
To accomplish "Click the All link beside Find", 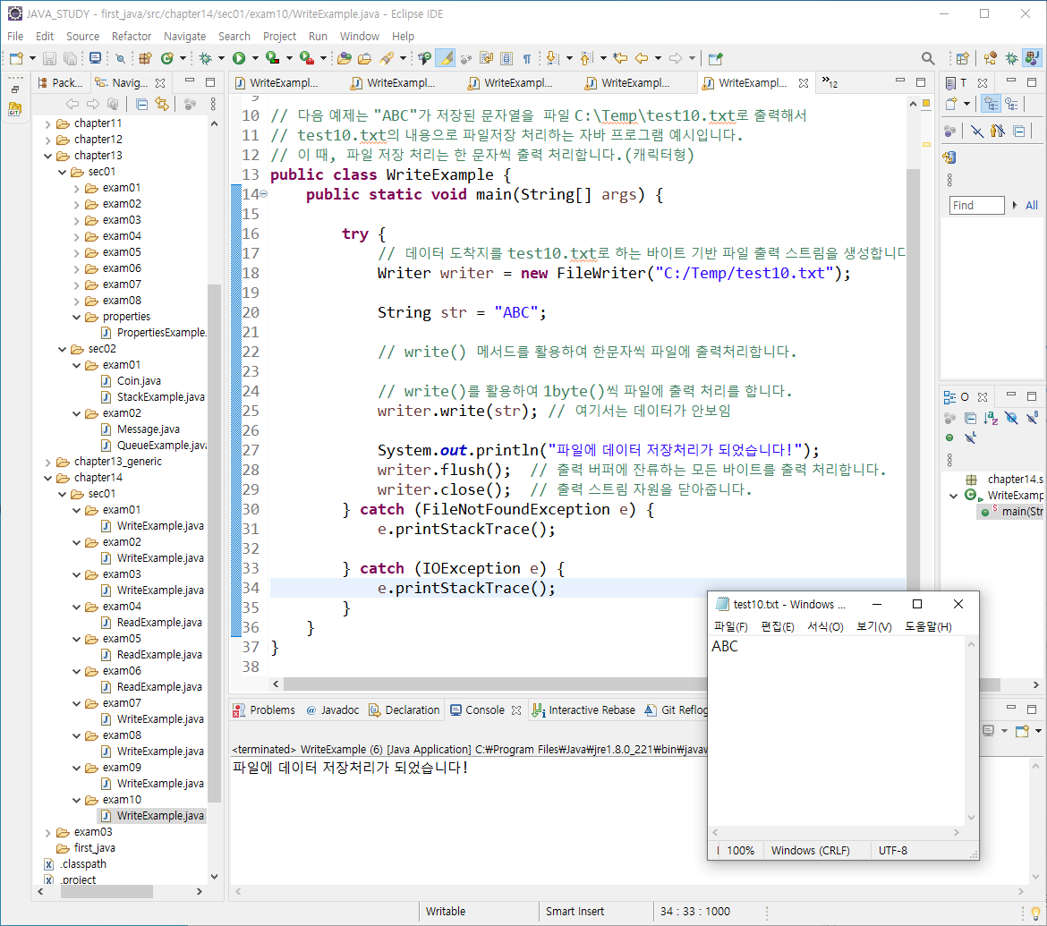I will click(1032, 206).
